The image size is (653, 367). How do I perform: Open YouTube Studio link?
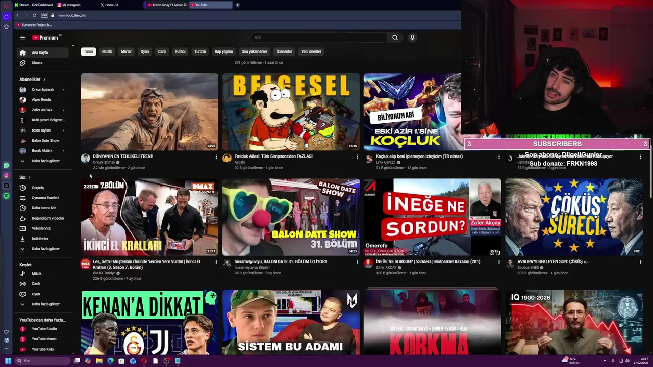click(43, 329)
